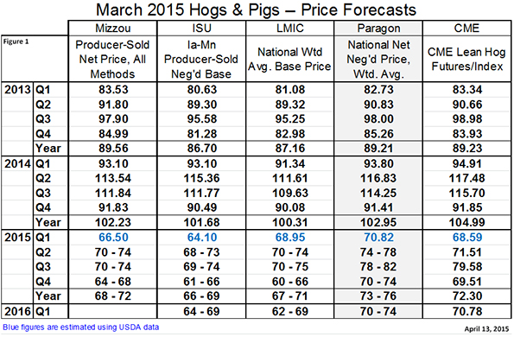Click the 2016 row label
Image resolution: width=514 pixels, height=337 pixels.
pyautogui.click(x=17, y=311)
